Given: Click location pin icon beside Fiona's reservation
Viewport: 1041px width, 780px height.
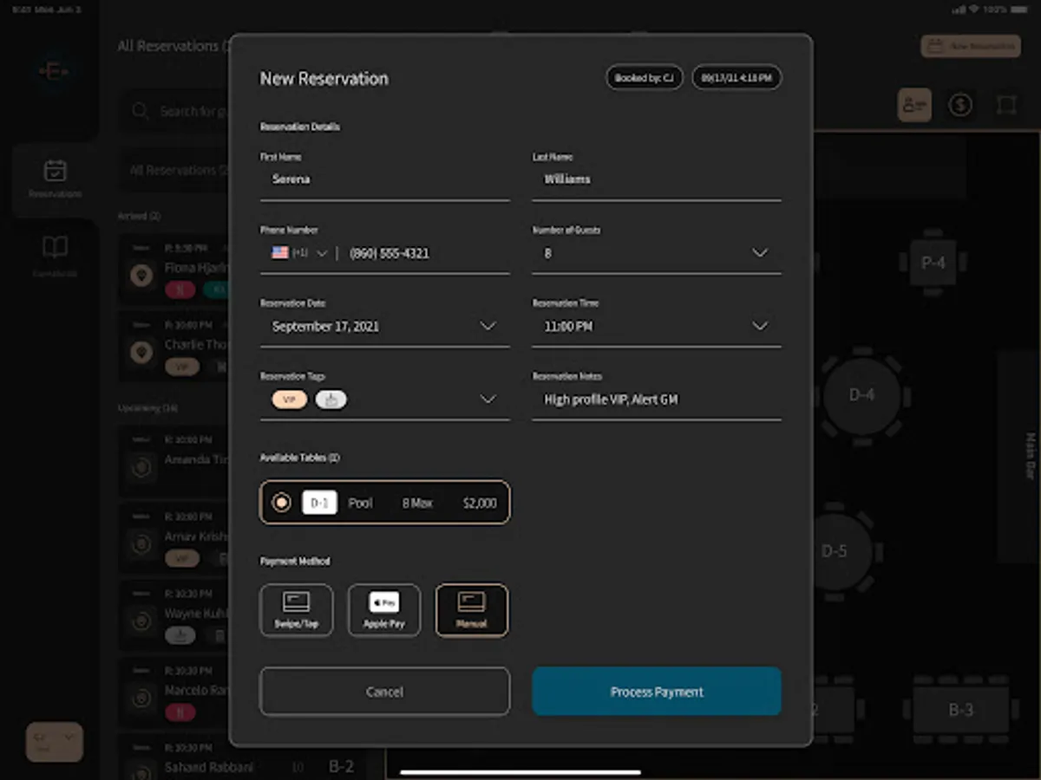Looking at the screenshot, I should click(x=141, y=276).
